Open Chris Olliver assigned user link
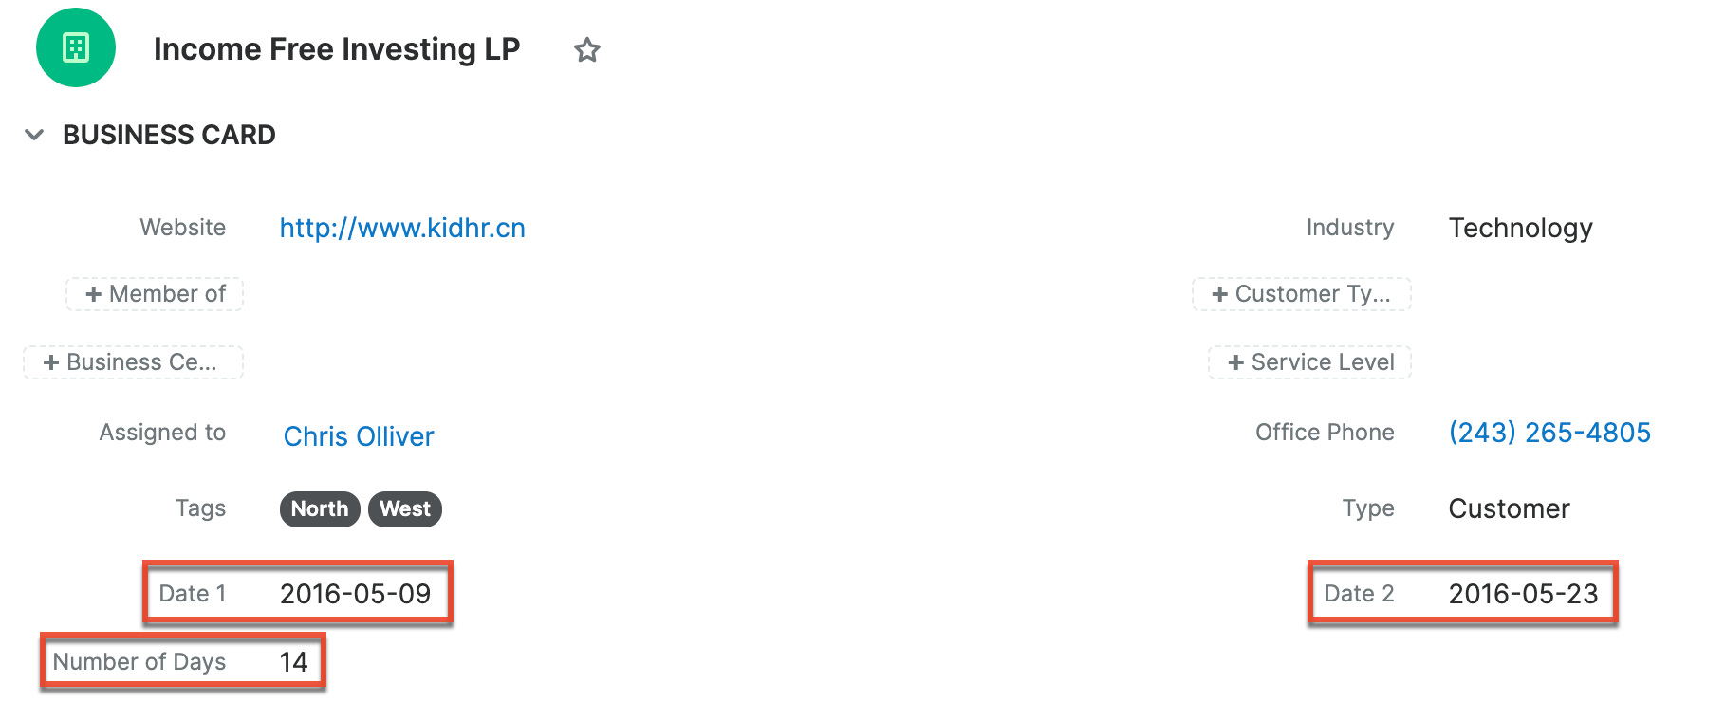Image resolution: width=1725 pixels, height=721 pixels. (359, 436)
